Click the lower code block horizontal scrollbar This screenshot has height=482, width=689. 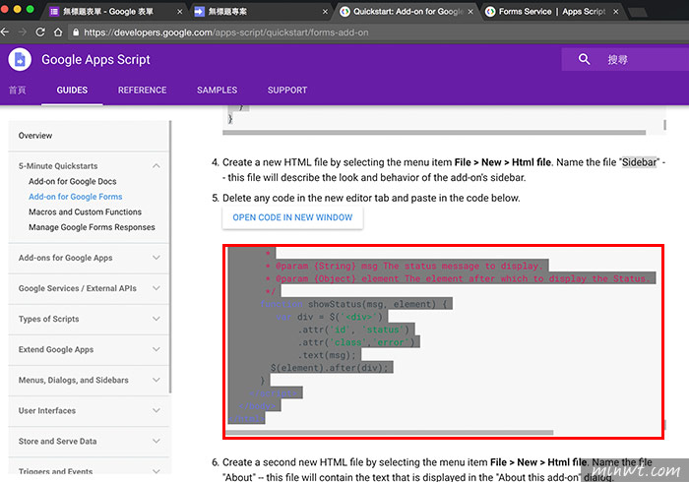390,432
